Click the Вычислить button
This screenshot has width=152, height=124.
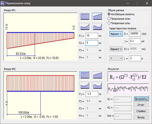(141, 99)
